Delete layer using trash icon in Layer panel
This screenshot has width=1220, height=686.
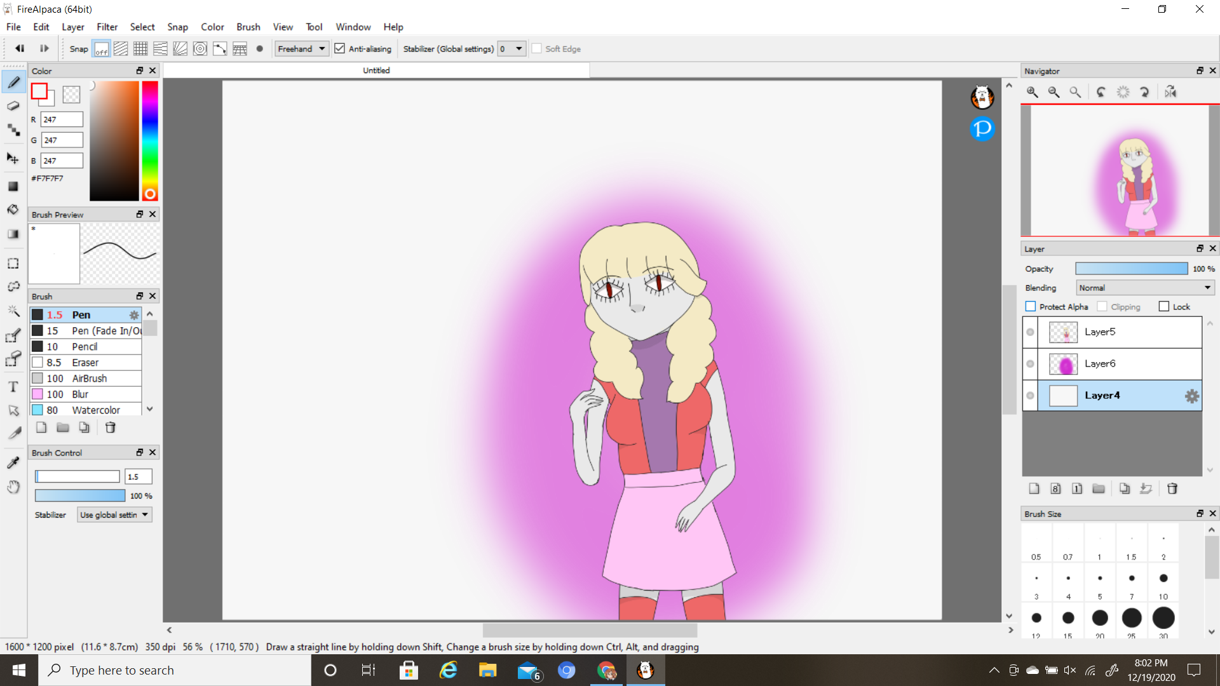coord(1172,488)
